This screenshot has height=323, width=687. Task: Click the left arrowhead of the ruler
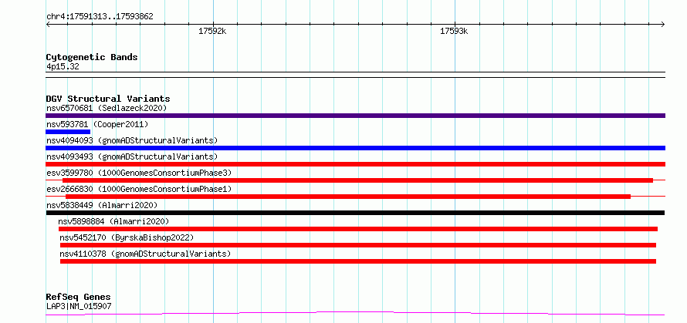coord(48,24)
